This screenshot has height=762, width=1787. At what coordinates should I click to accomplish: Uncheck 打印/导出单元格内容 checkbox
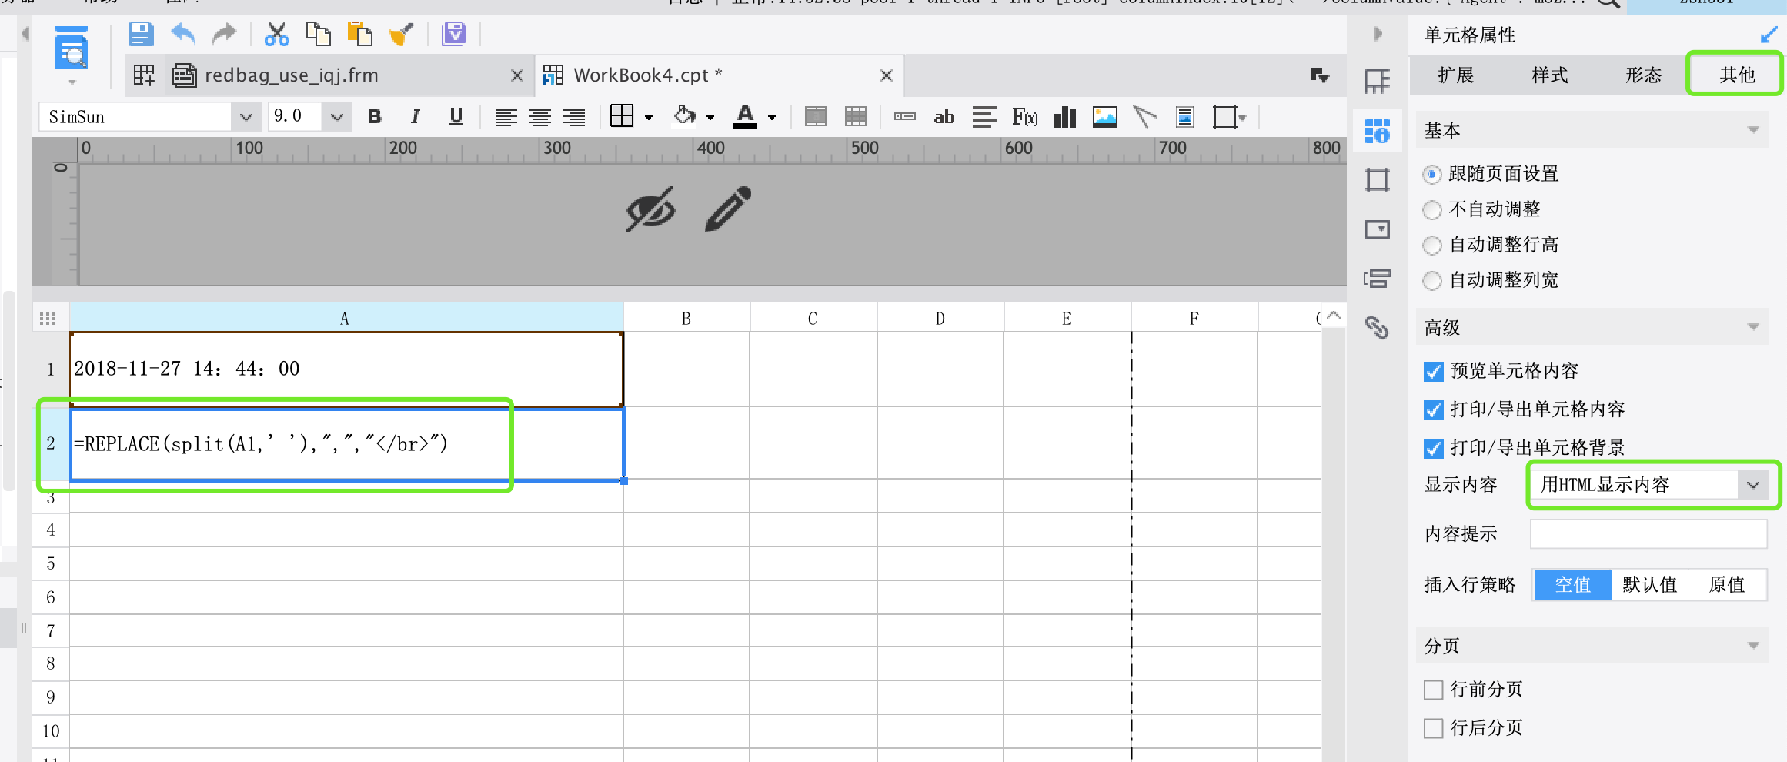click(x=1433, y=410)
